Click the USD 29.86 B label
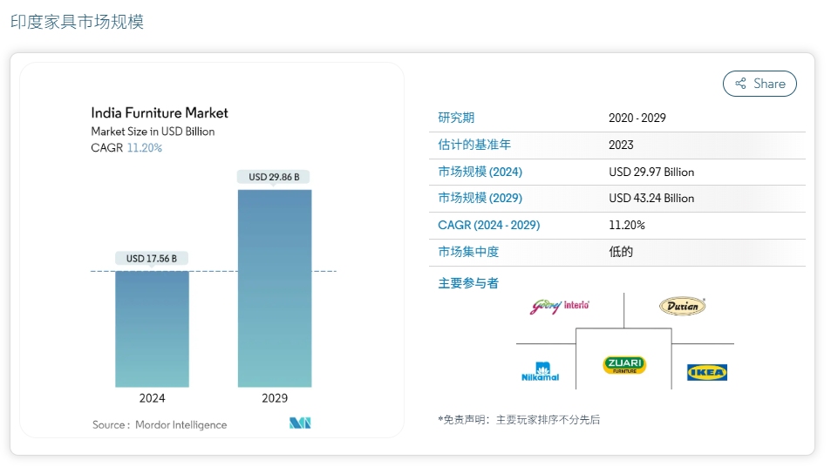 point(274,177)
